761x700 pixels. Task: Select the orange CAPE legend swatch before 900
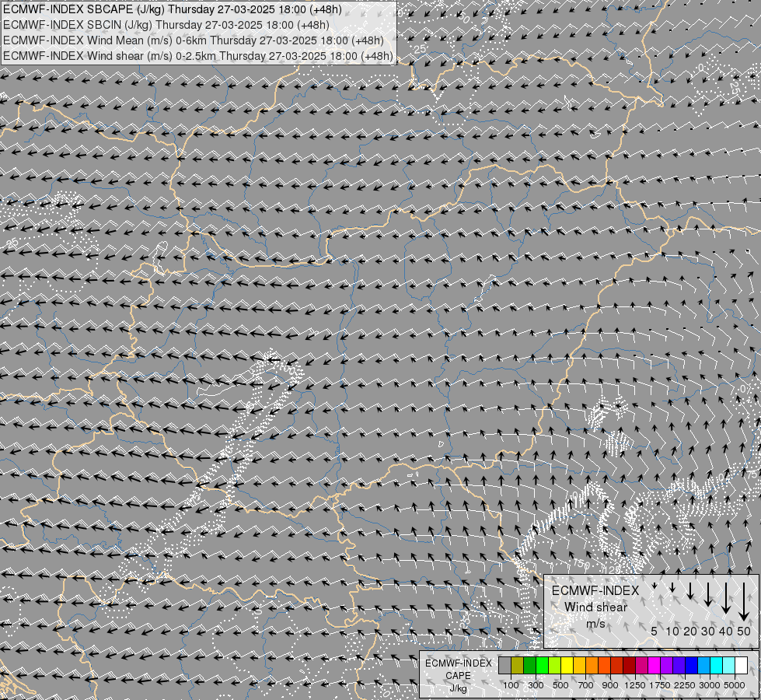592,665
